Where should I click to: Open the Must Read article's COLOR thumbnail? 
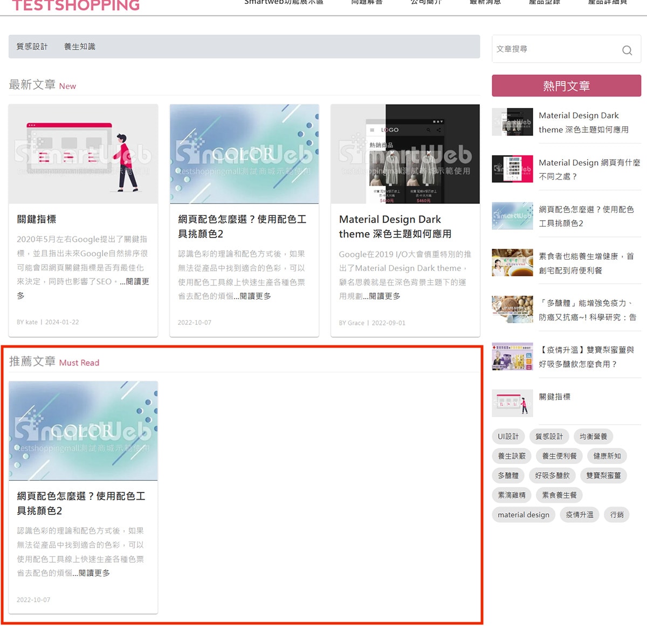click(x=83, y=431)
